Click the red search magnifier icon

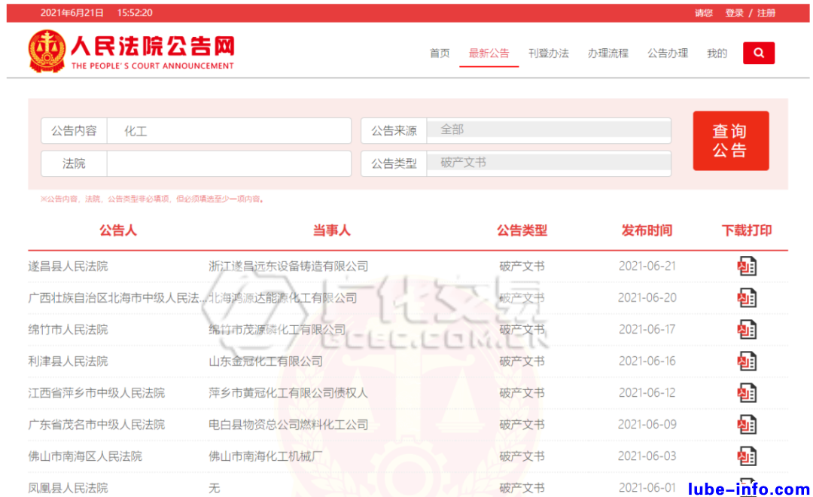tap(758, 53)
